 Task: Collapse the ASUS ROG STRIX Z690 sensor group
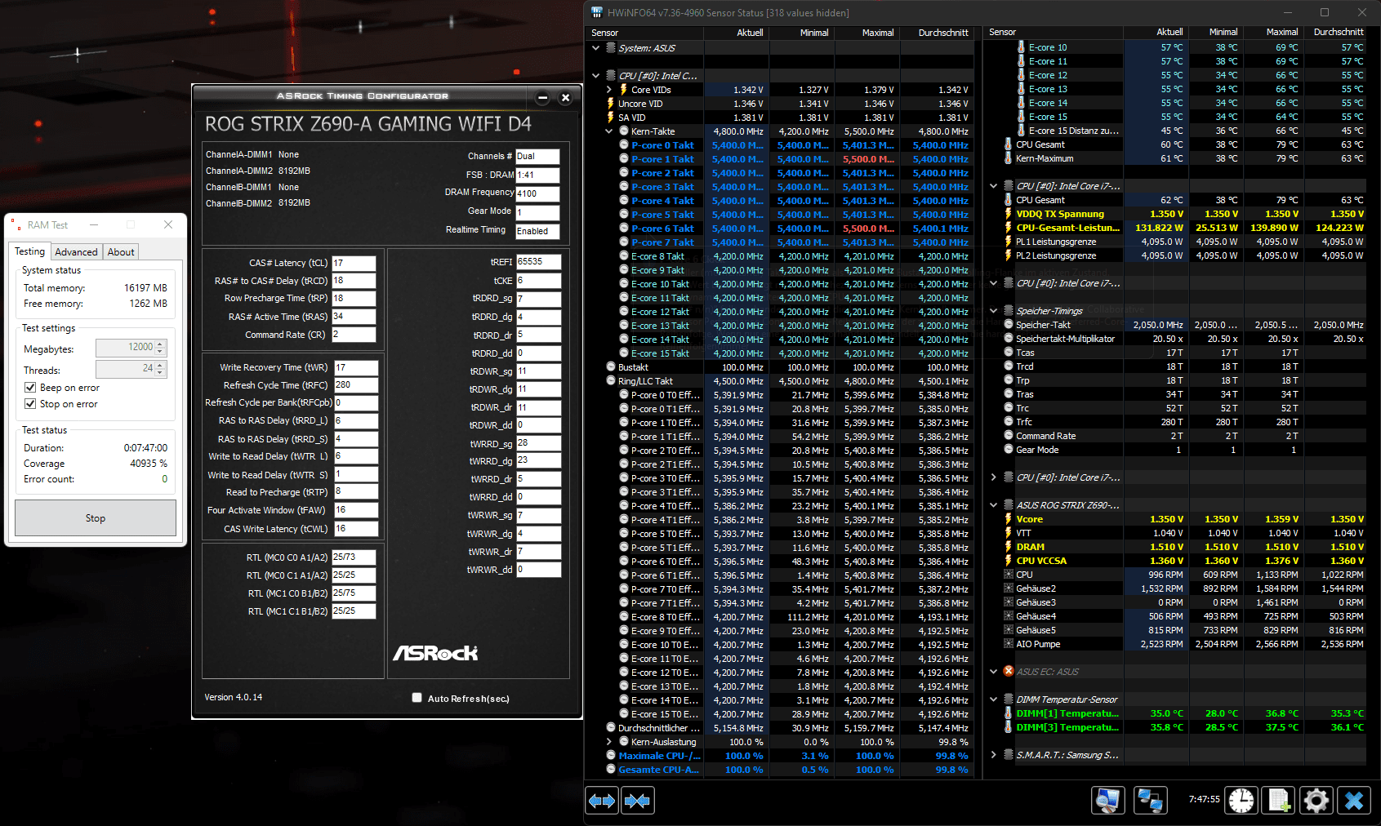[x=994, y=505]
